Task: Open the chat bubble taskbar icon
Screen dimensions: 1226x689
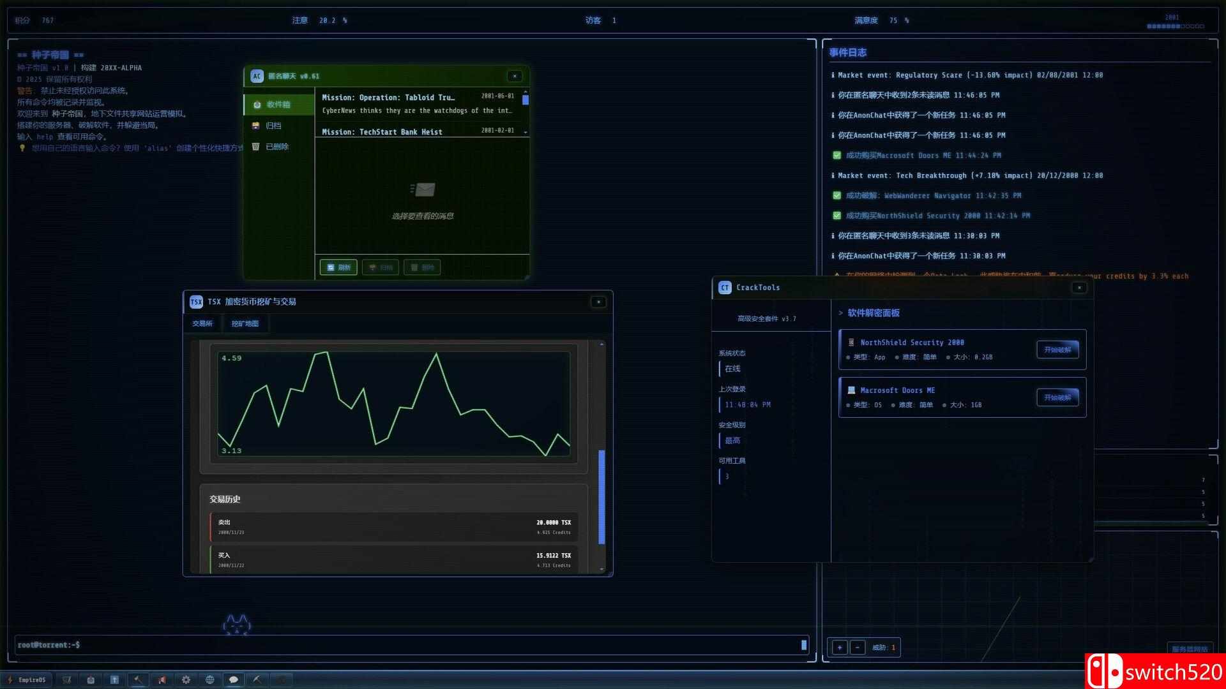Action: pyautogui.click(x=234, y=679)
